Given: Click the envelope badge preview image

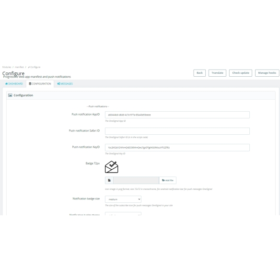Looking at the screenshot, I should (x=111, y=167).
